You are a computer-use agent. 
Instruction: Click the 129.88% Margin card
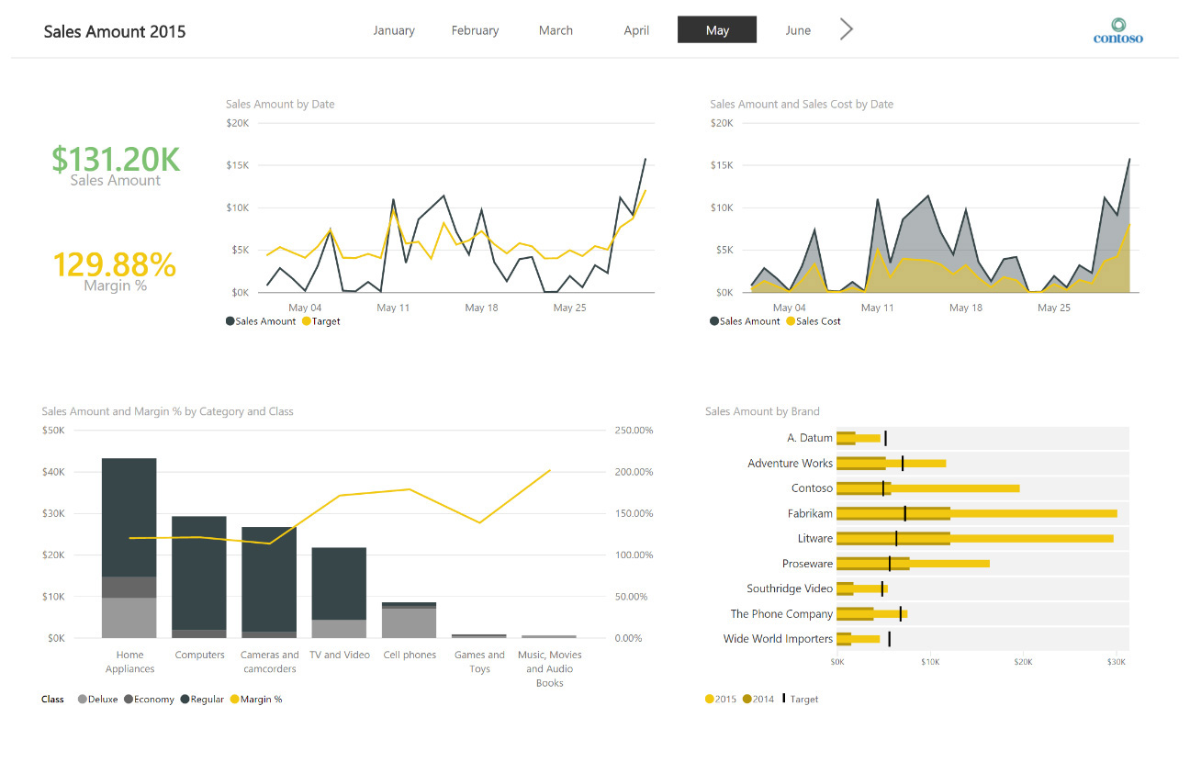(115, 271)
